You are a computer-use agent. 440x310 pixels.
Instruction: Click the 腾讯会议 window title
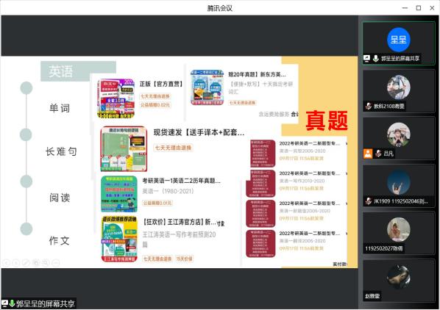[x=220, y=8]
